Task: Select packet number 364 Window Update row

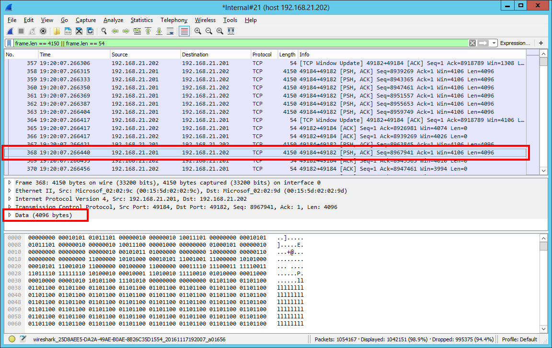Action: tap(265, 120)
